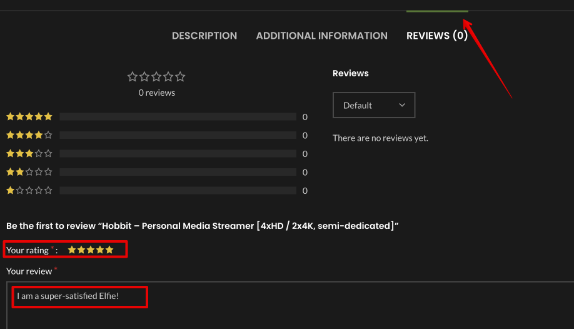
Task: Expand the Default reviews sort dropdown
Action: [373, 105]
